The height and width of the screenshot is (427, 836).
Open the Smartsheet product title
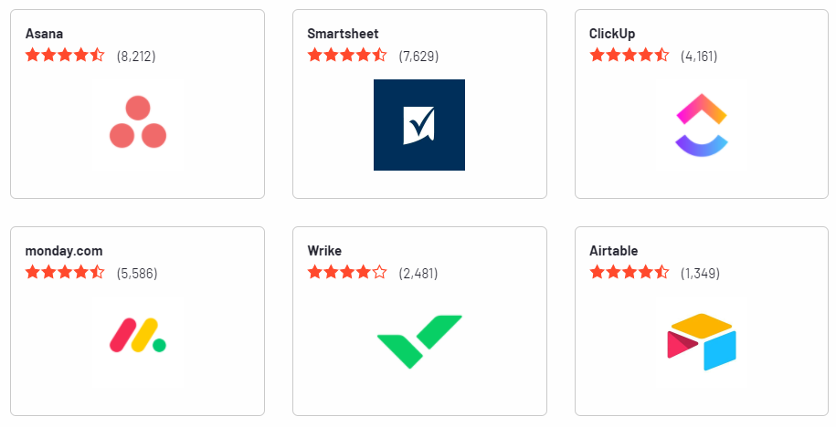(343, 34)
